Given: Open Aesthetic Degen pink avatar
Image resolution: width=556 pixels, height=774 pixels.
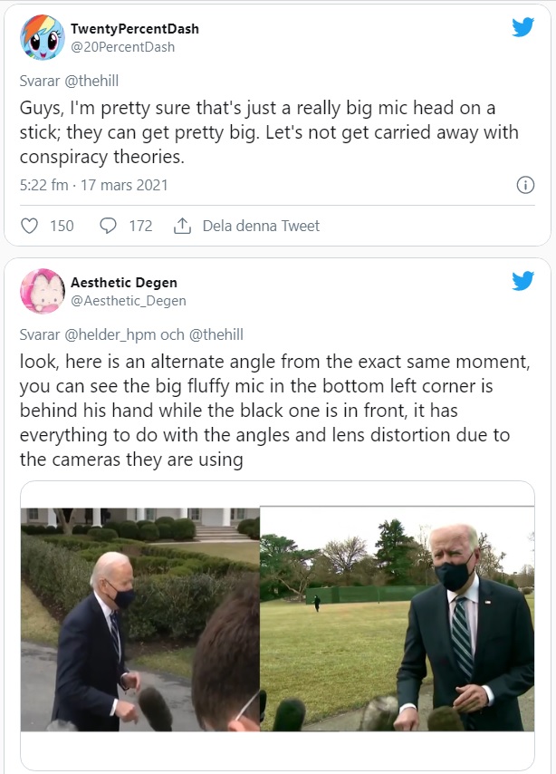Looking at the screenshot, I should (x=43, y=291).
